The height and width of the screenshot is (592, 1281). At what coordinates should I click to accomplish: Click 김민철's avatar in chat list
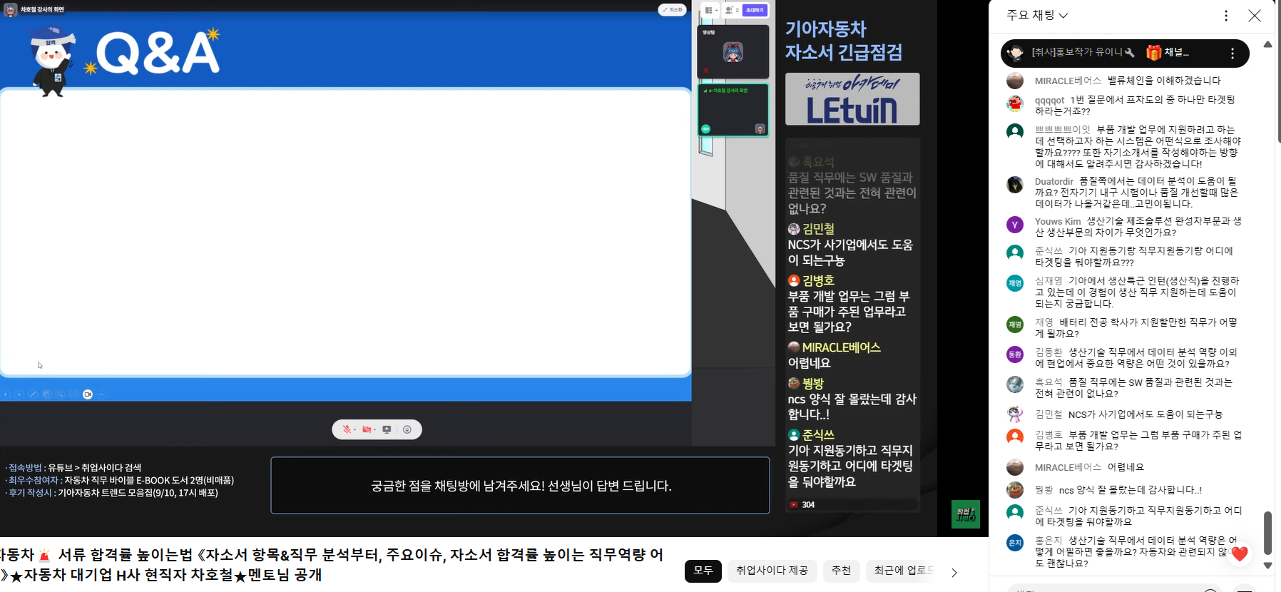point(1015,414)
